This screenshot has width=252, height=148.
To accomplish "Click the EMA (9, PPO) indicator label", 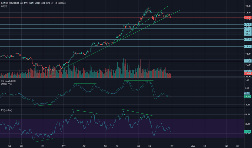I will coord(6,84).
